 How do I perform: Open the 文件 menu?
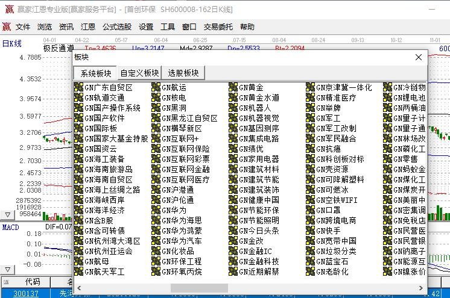click(x=23, y=27)
